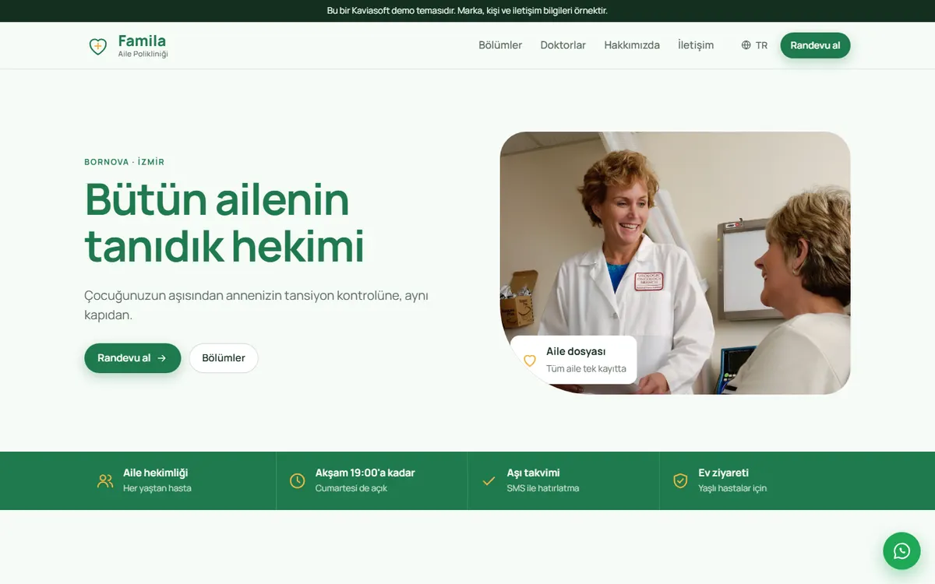Viewport: 935px width, 584px height.
Task: Click the hero paragraph starting 'Çocuğunuzun aşısından'
Action: [256, 305]
